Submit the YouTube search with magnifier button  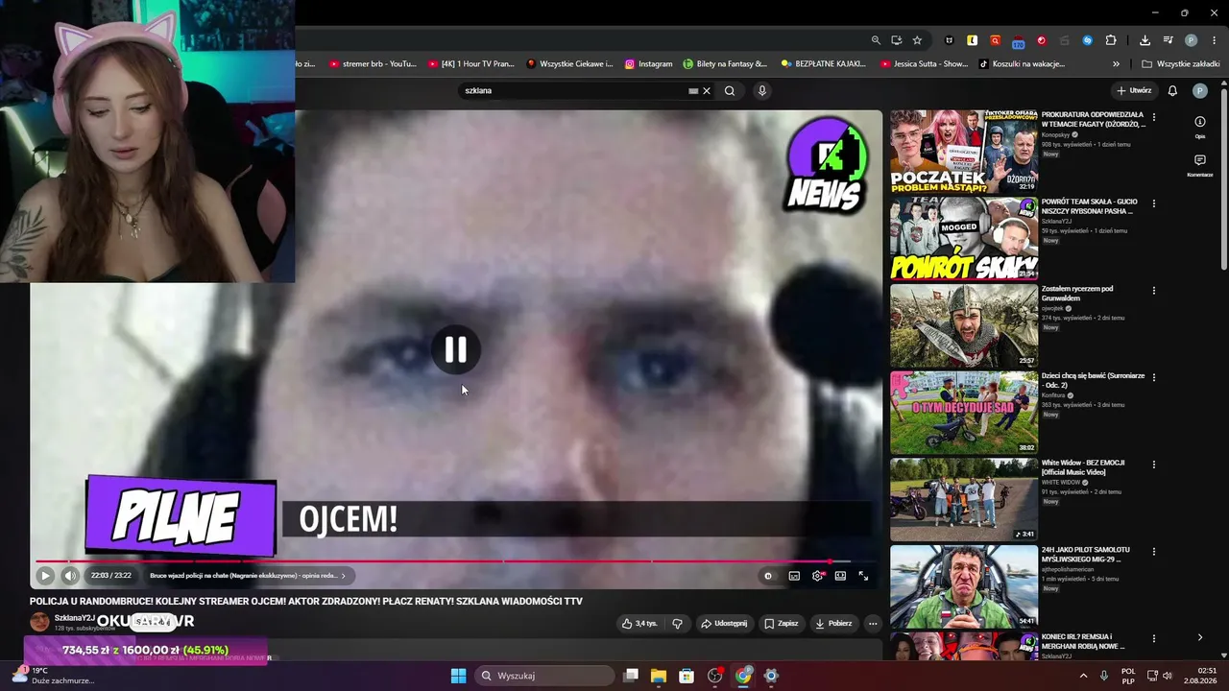pos(730,91)
